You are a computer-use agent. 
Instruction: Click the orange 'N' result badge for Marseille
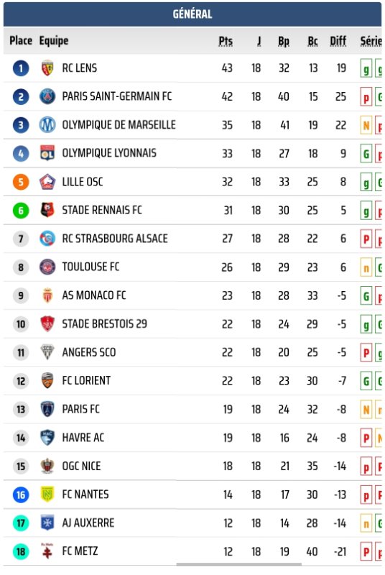366,126
